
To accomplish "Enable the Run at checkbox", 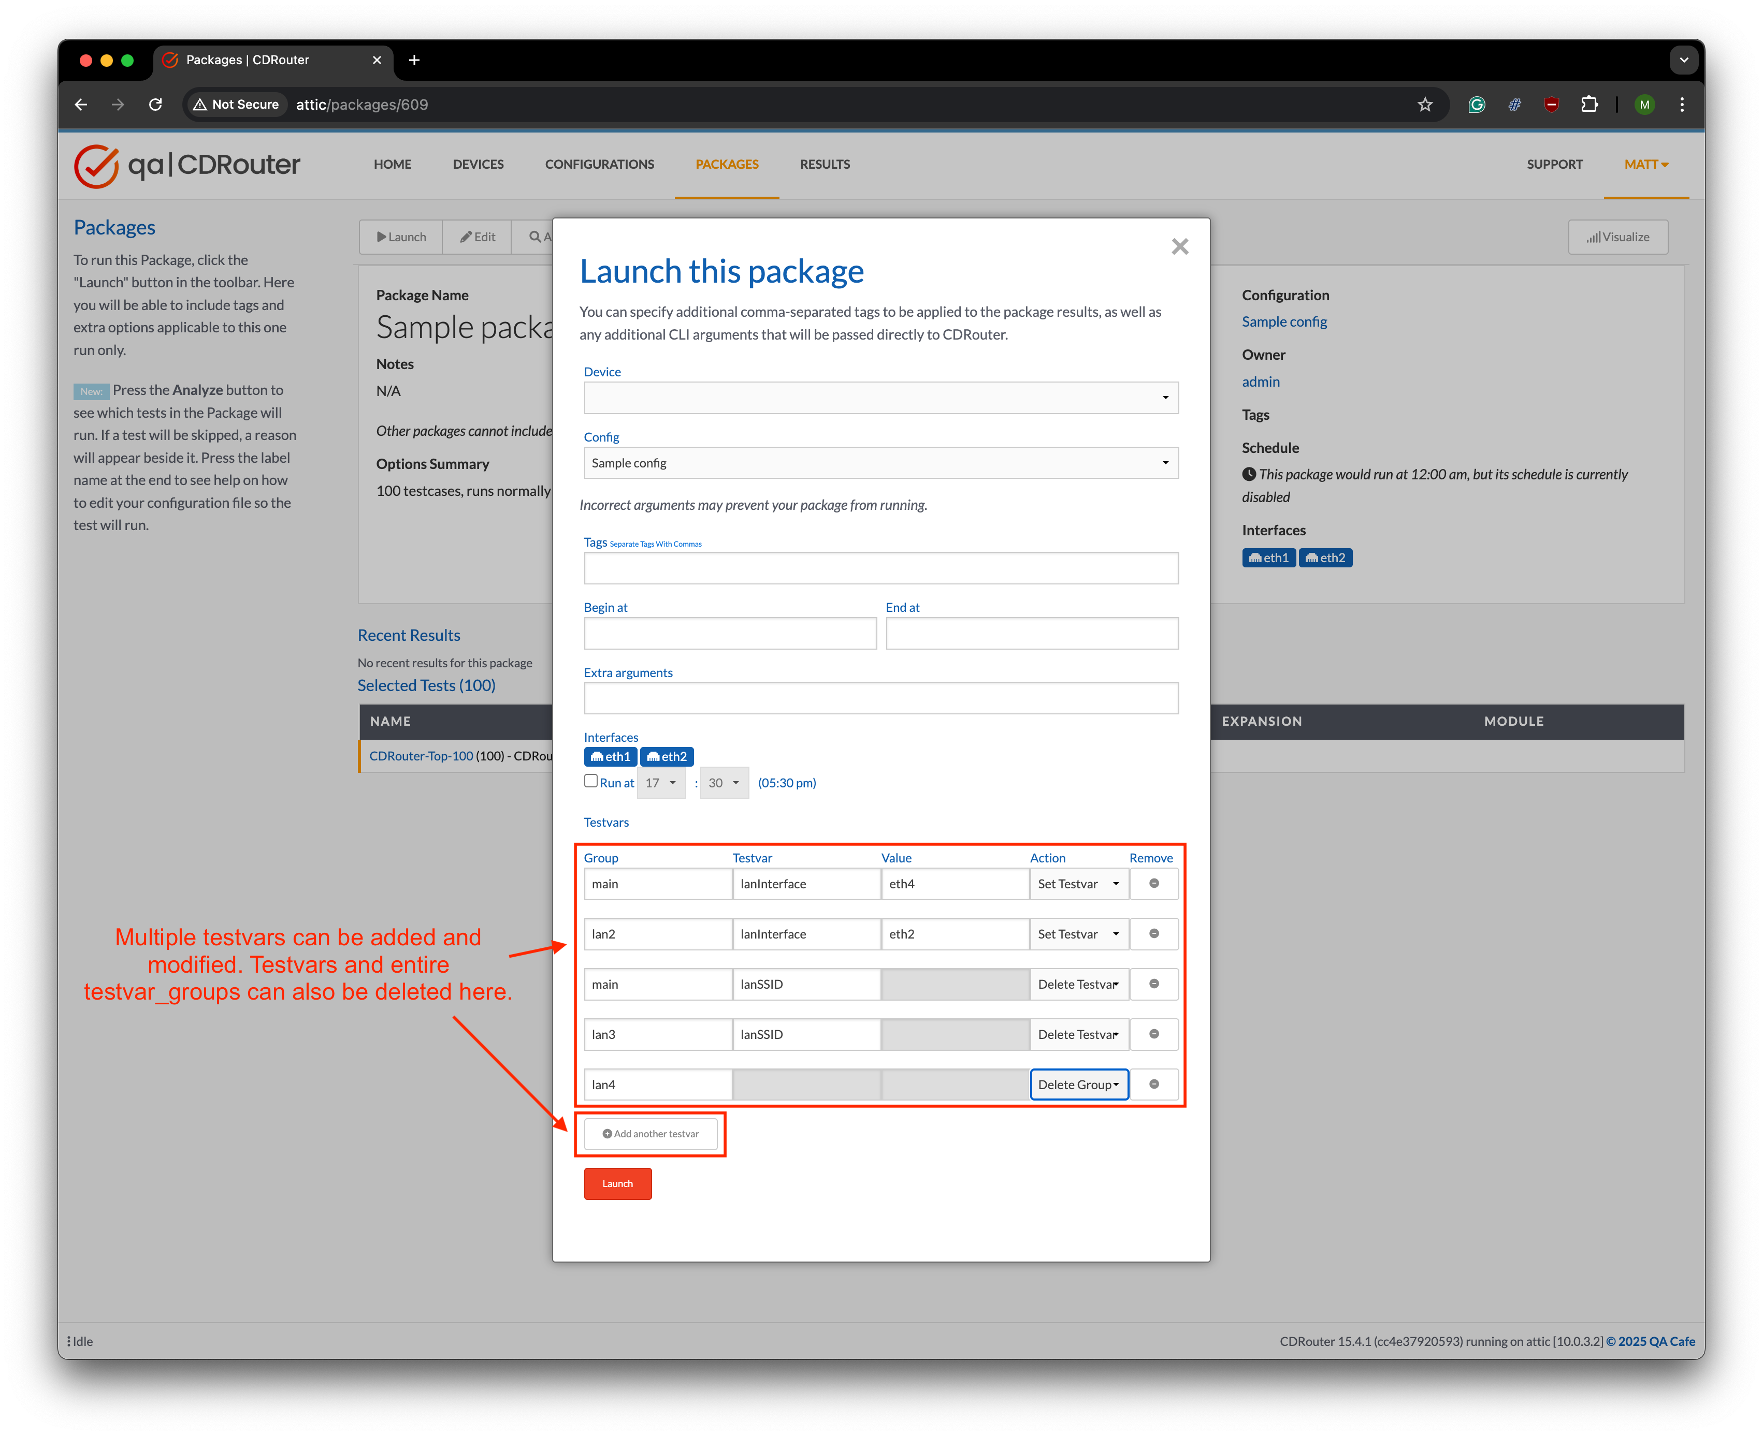I will pyautogui.click(x=591, y=781).
